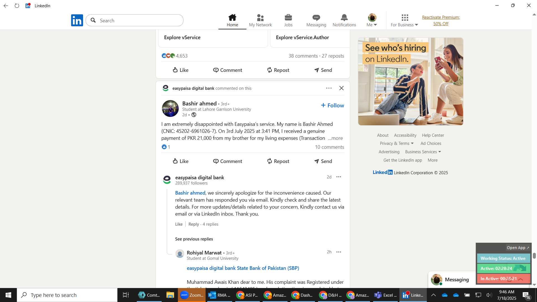Viewport: 537px width, 302px height.
Task: Send the vService post
Action: click(323, 70)
